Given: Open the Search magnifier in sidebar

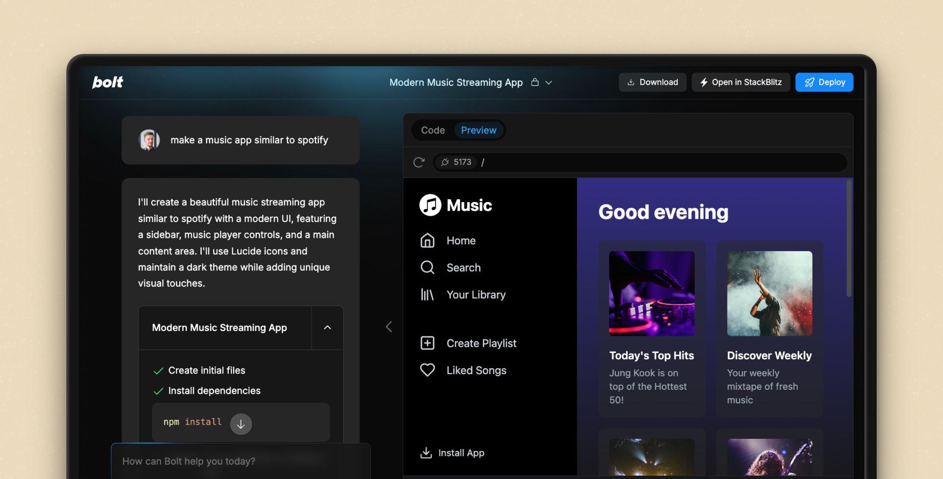Looking at the screenshot, I should tap(427, 267).
